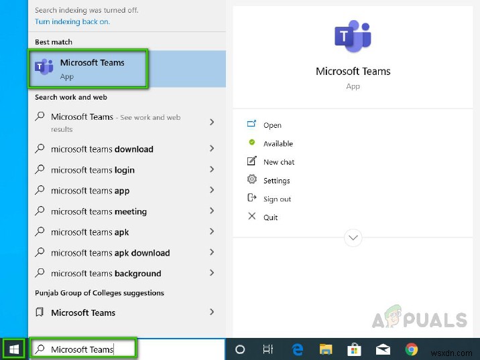Click search icon beside microsoft teams meeting

40,211
